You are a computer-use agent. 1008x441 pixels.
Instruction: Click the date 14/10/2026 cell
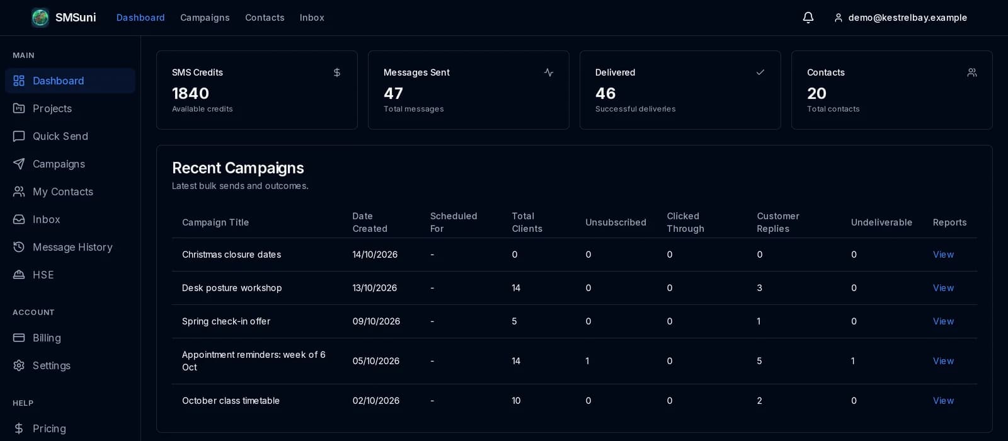(375, 255)
